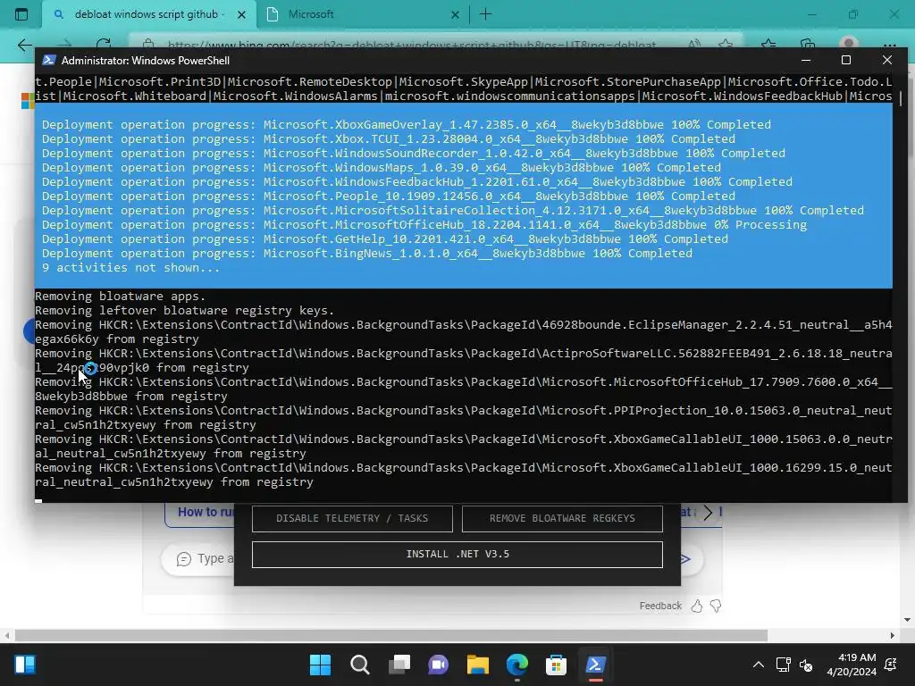The height and width of the screenshot is (686, 915).
Task: Launch the Chat (Teams) taskbar icon
Action: click(x=438, y=665)
